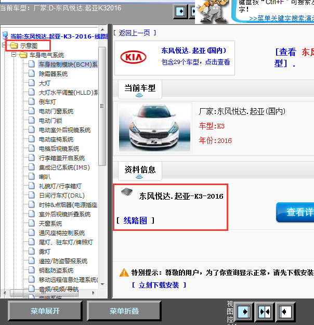Click the tree horizontal scrollbar right arrow

[x=94, y=293]
